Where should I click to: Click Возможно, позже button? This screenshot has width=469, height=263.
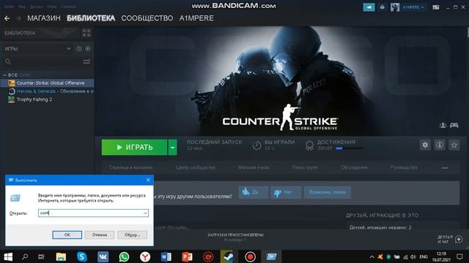[x=328, y=192]
